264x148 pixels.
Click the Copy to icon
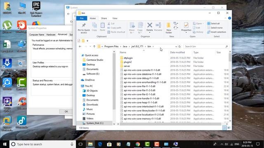140,25
